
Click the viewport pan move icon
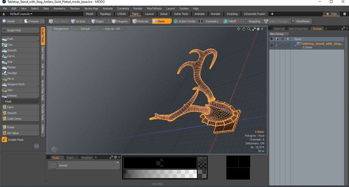pyautogui.click(x=239, y=29)
